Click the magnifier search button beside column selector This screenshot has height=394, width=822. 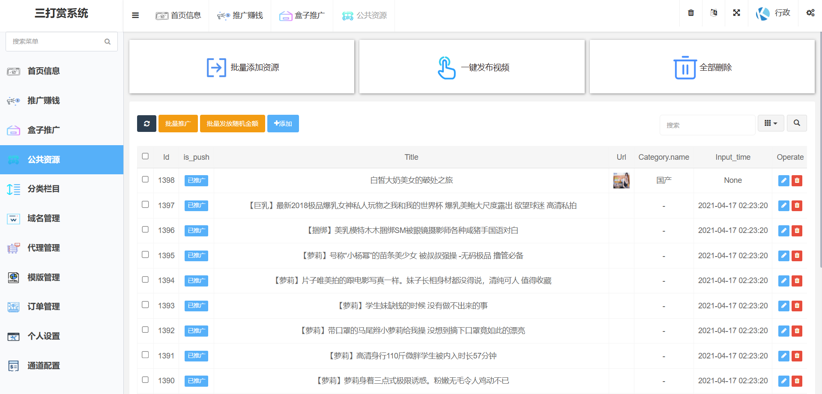click(796, 123)
